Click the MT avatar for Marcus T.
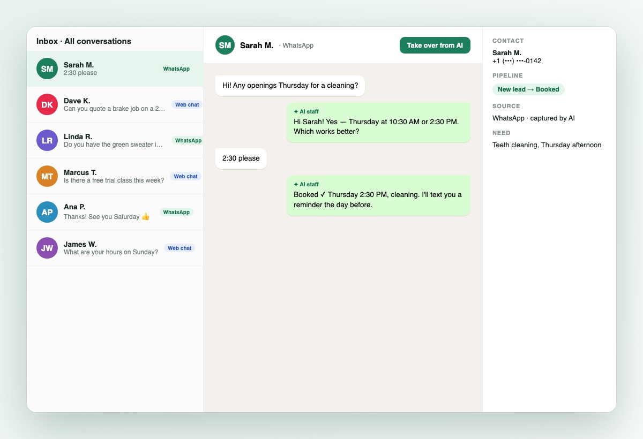Image resolution: width=643 pixels, height=439 pixels. [47, 176]
